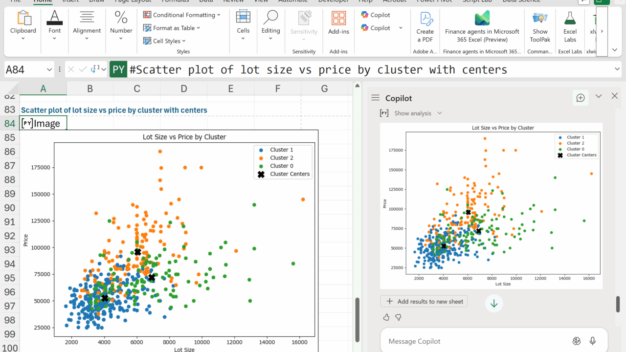Screen dimensions: 626x352
Task: Type in the Message Copilot field
Action: coord(469,341)
